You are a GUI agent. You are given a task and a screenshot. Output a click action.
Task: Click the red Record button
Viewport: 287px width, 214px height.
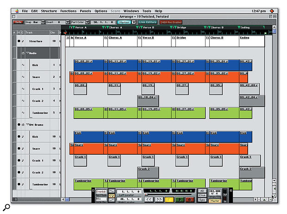coord(190,200)
